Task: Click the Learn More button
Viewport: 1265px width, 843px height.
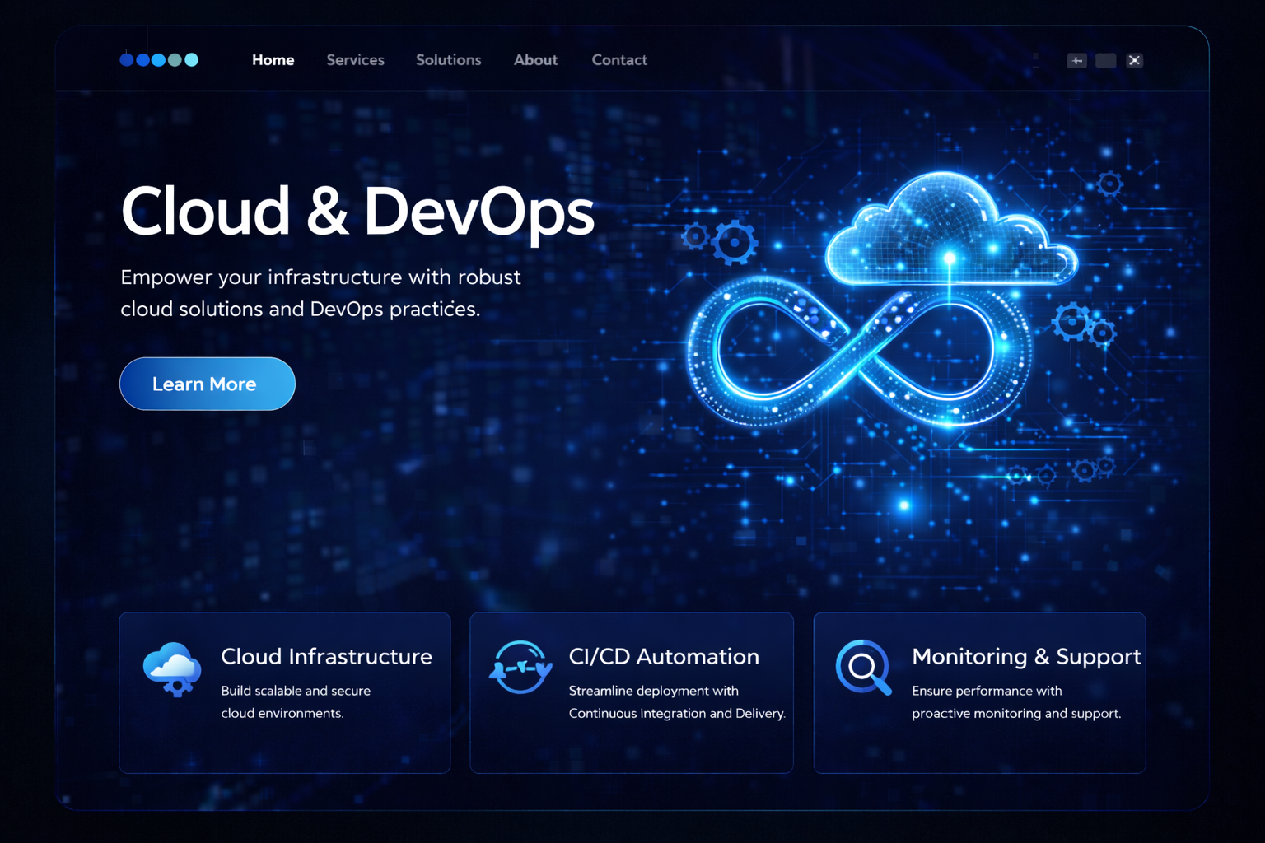Action: 207,384
